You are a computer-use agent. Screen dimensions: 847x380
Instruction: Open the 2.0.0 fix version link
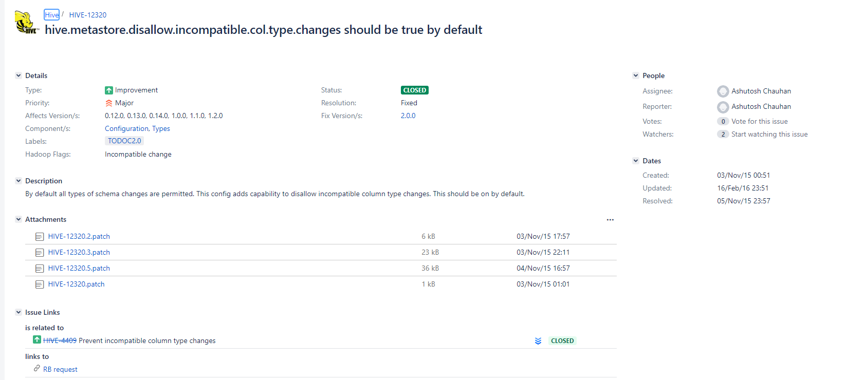(x=408, y=116)
